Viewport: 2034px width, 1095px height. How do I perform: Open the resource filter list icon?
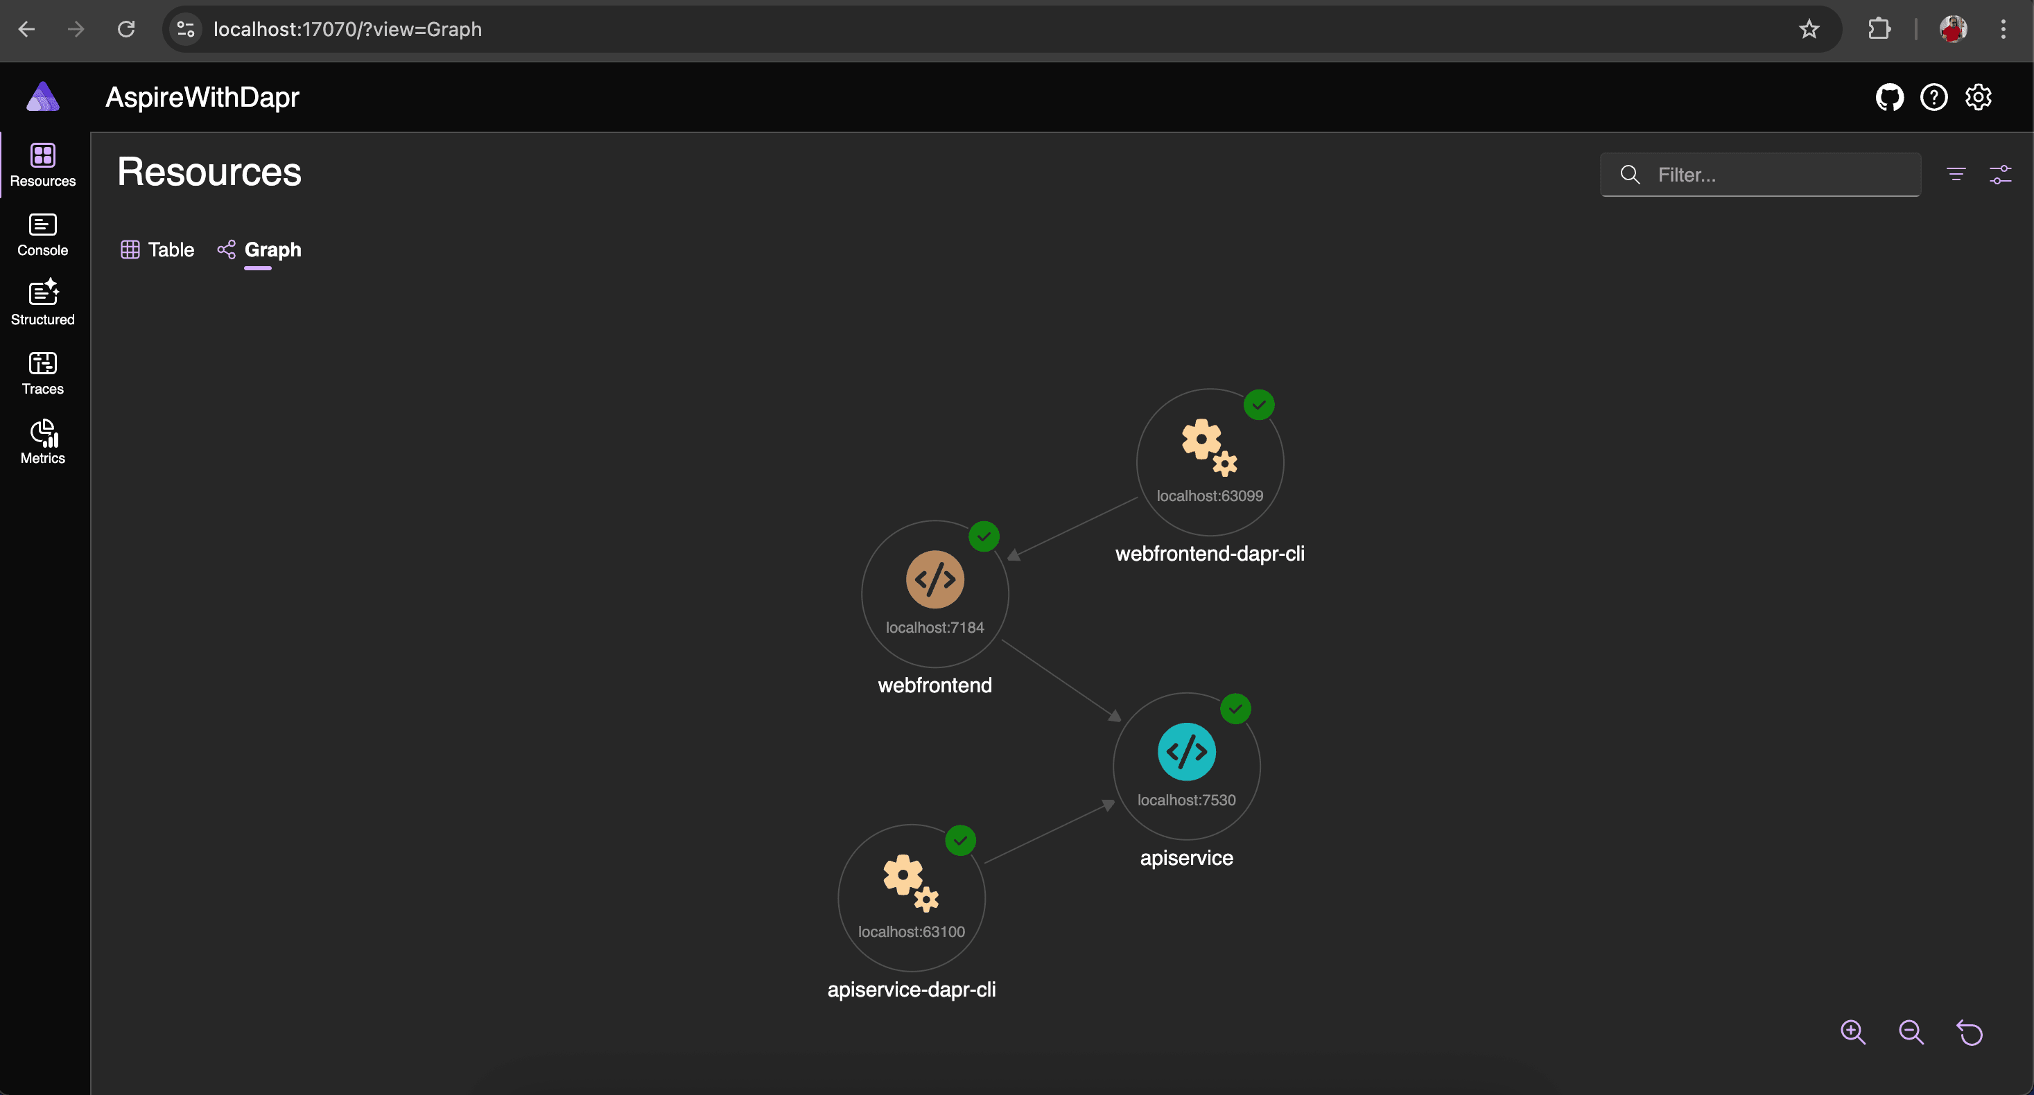(1956, 174)
